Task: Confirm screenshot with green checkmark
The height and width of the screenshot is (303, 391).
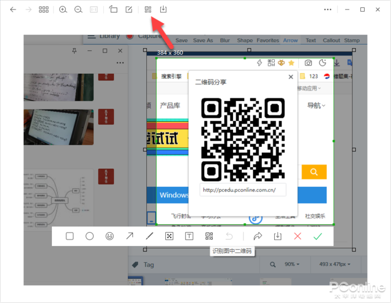Action: coord(317,236)
